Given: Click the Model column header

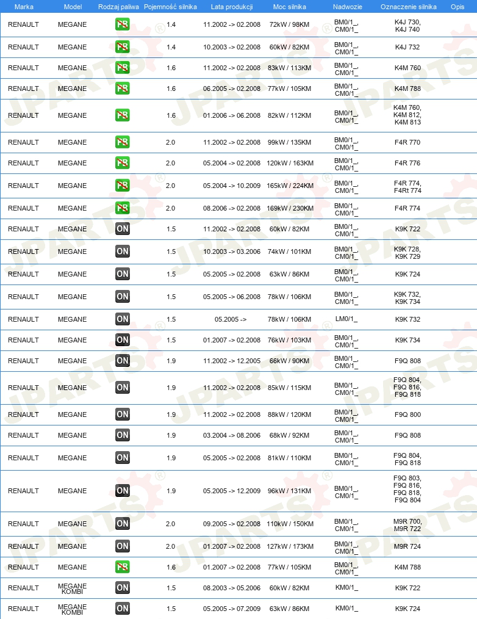Looking at the screenshot, I should pyautogui.click(x=73, y=7).
